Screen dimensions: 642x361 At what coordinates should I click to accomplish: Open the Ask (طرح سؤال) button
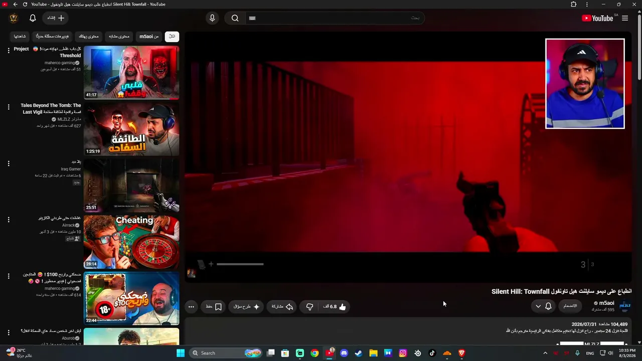[x=247, y=306]
